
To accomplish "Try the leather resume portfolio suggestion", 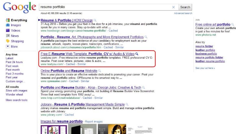I will click(x=210, y=61).
